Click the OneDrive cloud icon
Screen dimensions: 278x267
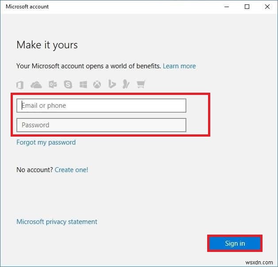coord(36,85)
